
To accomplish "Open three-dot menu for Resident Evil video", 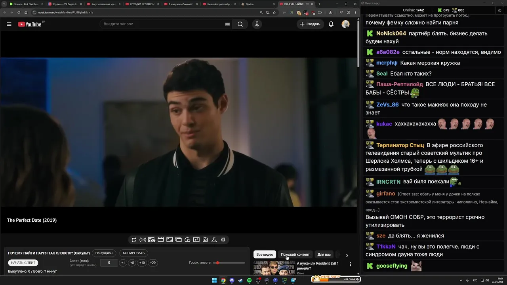I will 350,264.
